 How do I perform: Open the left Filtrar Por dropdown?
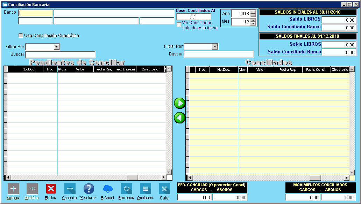[57, 47]
